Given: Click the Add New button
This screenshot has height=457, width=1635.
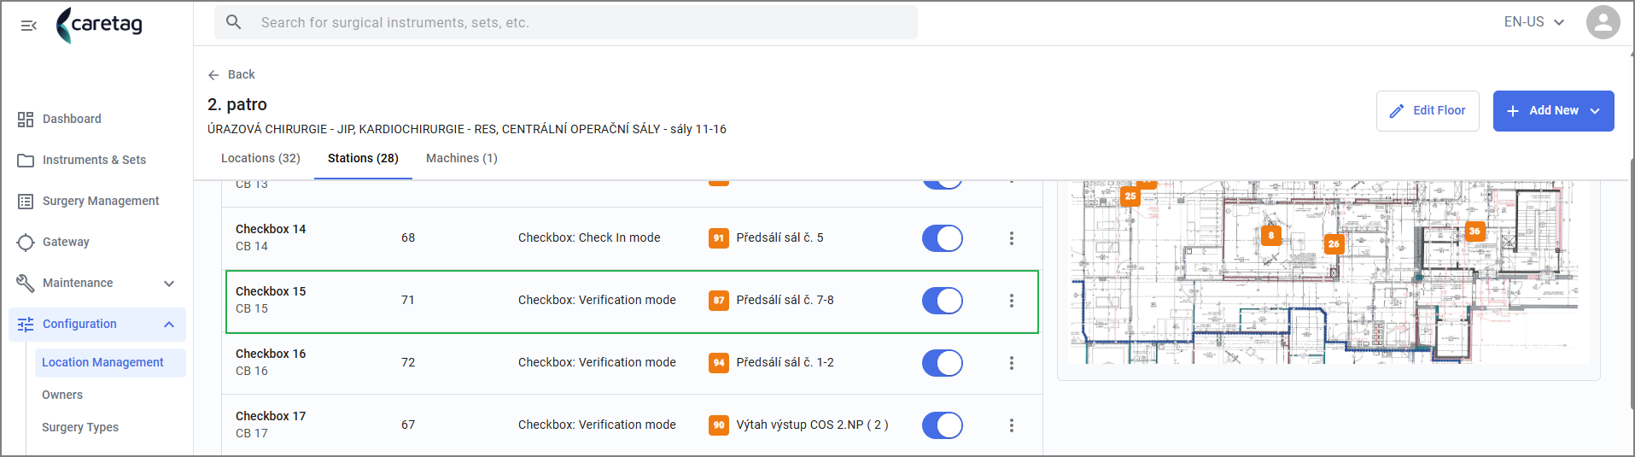Looking at the screenshot, I should click(x=1553, y=111).
